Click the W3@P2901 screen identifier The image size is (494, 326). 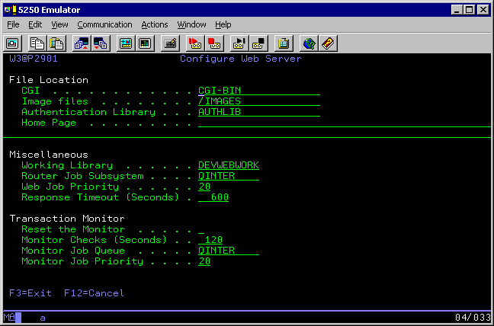coord(34,59)
